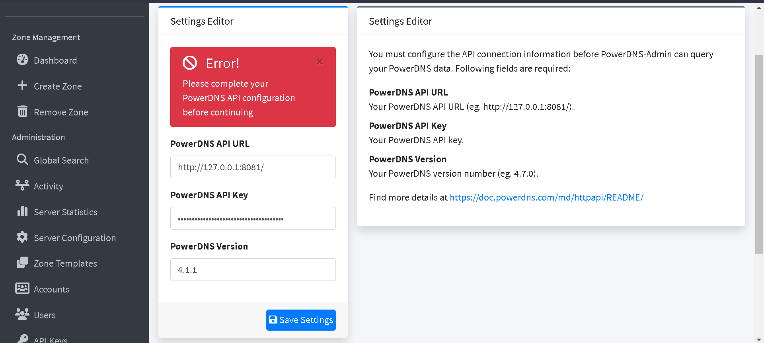
Task: Open the Server Configuration menu item
Action: [x=75, y=238]
